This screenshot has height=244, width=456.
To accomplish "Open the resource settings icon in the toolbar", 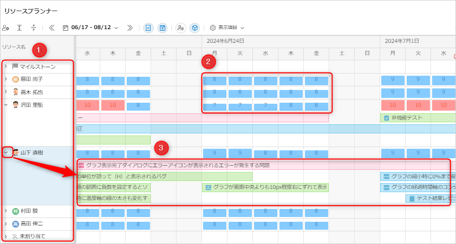I will point(6,28).
